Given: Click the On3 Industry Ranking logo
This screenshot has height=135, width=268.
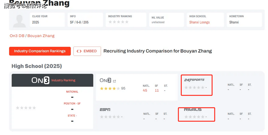Looking at the screenshot, I should tap(40, 80).
